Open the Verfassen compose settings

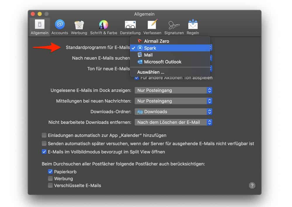[152, 27]
